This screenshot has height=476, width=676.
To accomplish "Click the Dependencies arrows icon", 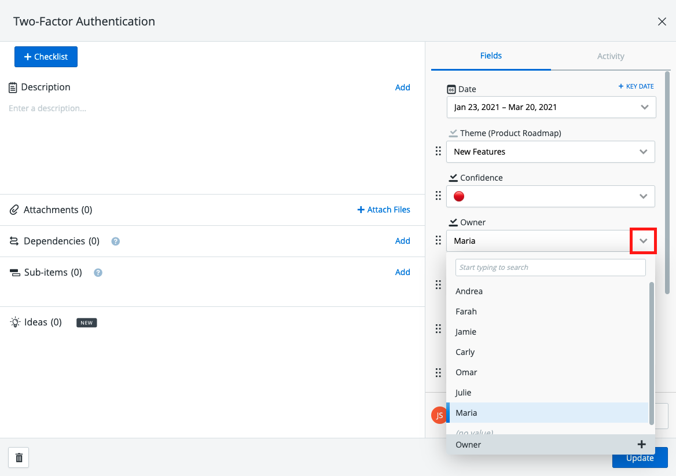I will point(14,241).
